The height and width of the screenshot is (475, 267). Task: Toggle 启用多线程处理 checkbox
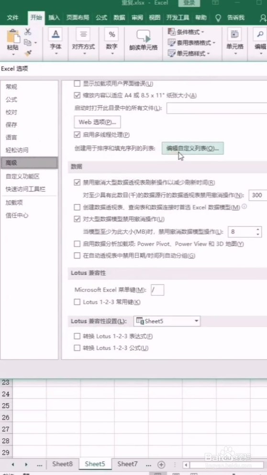click(77, 135)
